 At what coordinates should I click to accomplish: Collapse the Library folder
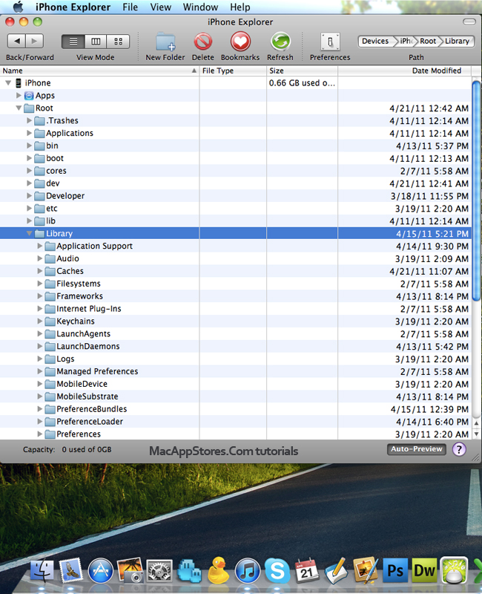coord(29,233)
